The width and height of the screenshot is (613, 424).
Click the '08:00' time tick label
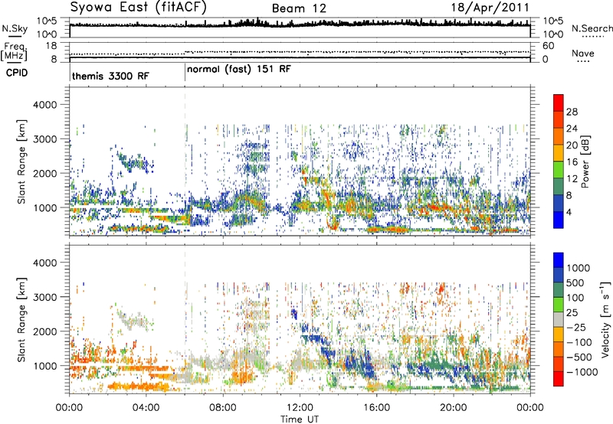[223, 408]
